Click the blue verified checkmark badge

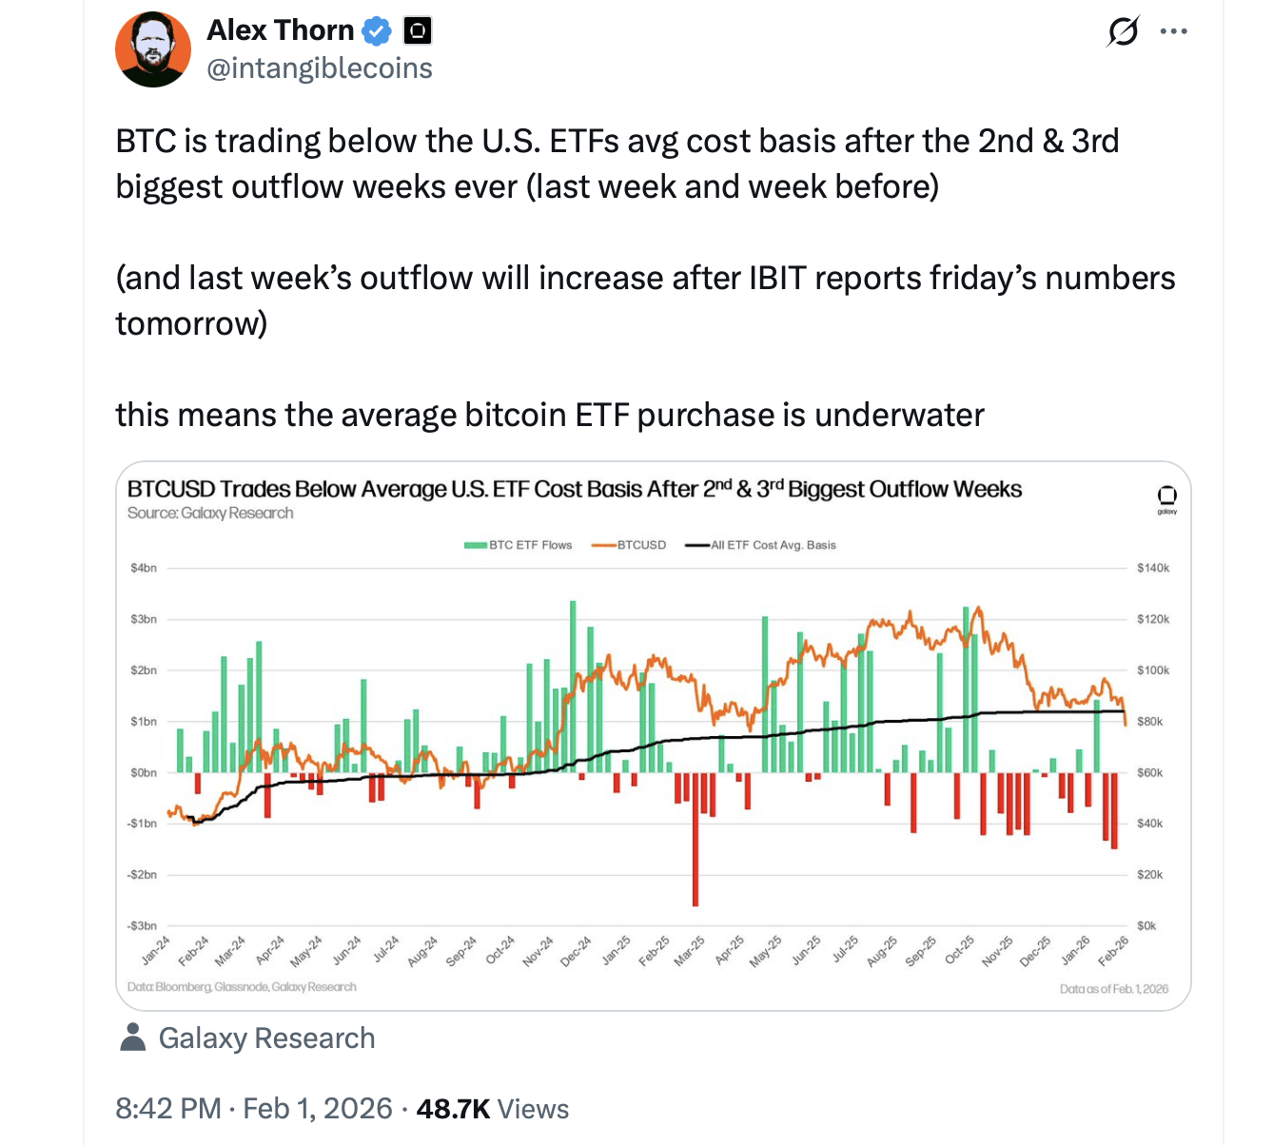pos(378,31)
